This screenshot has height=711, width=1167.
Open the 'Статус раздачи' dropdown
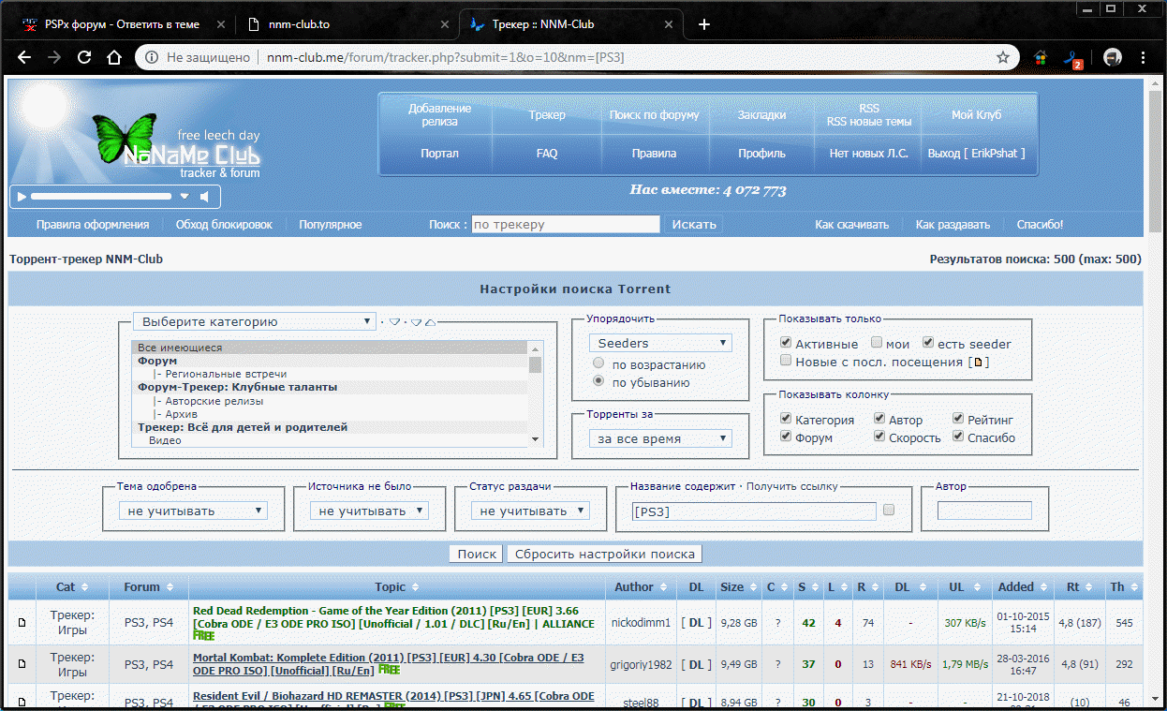[x=530, y=511]
